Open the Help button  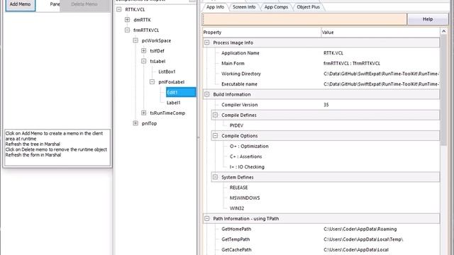click(428, 19)
